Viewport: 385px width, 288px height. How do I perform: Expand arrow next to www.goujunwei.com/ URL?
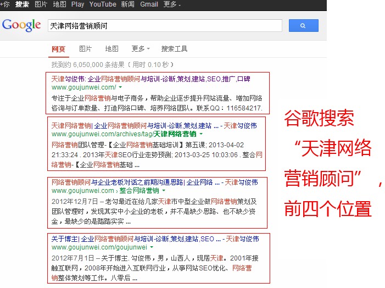[120, 87]
